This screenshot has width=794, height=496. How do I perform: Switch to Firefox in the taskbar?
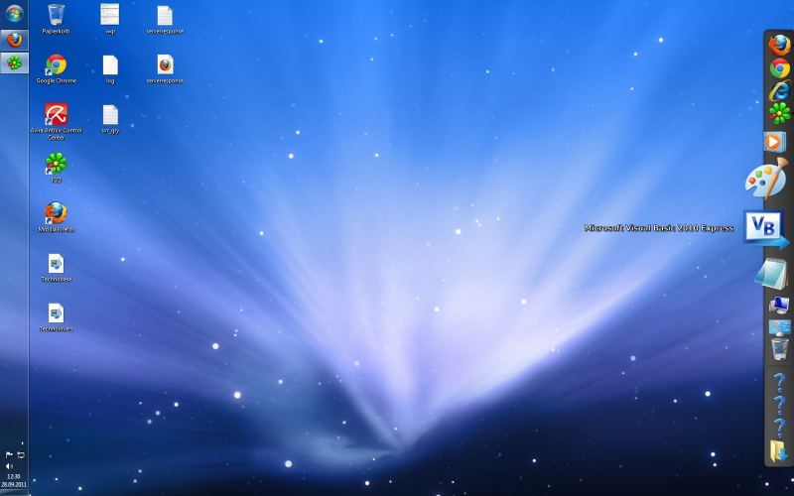(14, 40)
